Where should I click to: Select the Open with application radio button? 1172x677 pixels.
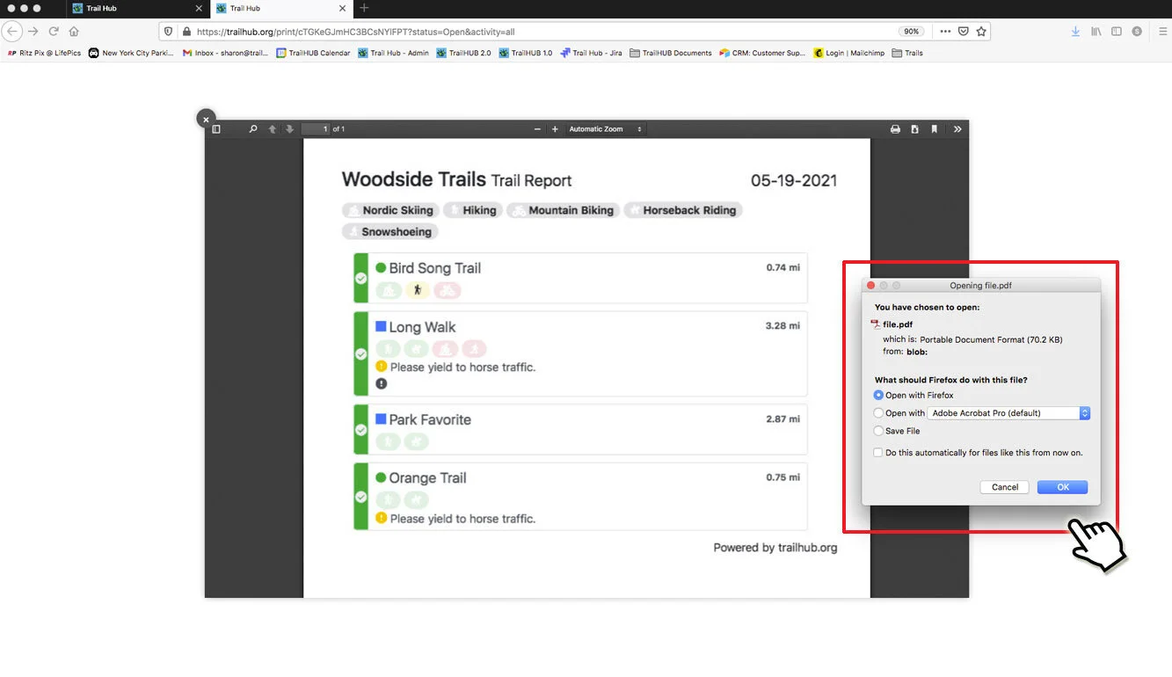point(878,413)
